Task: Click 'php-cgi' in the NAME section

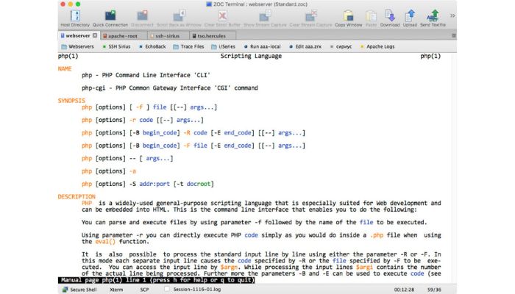Action: coord(93,88)
